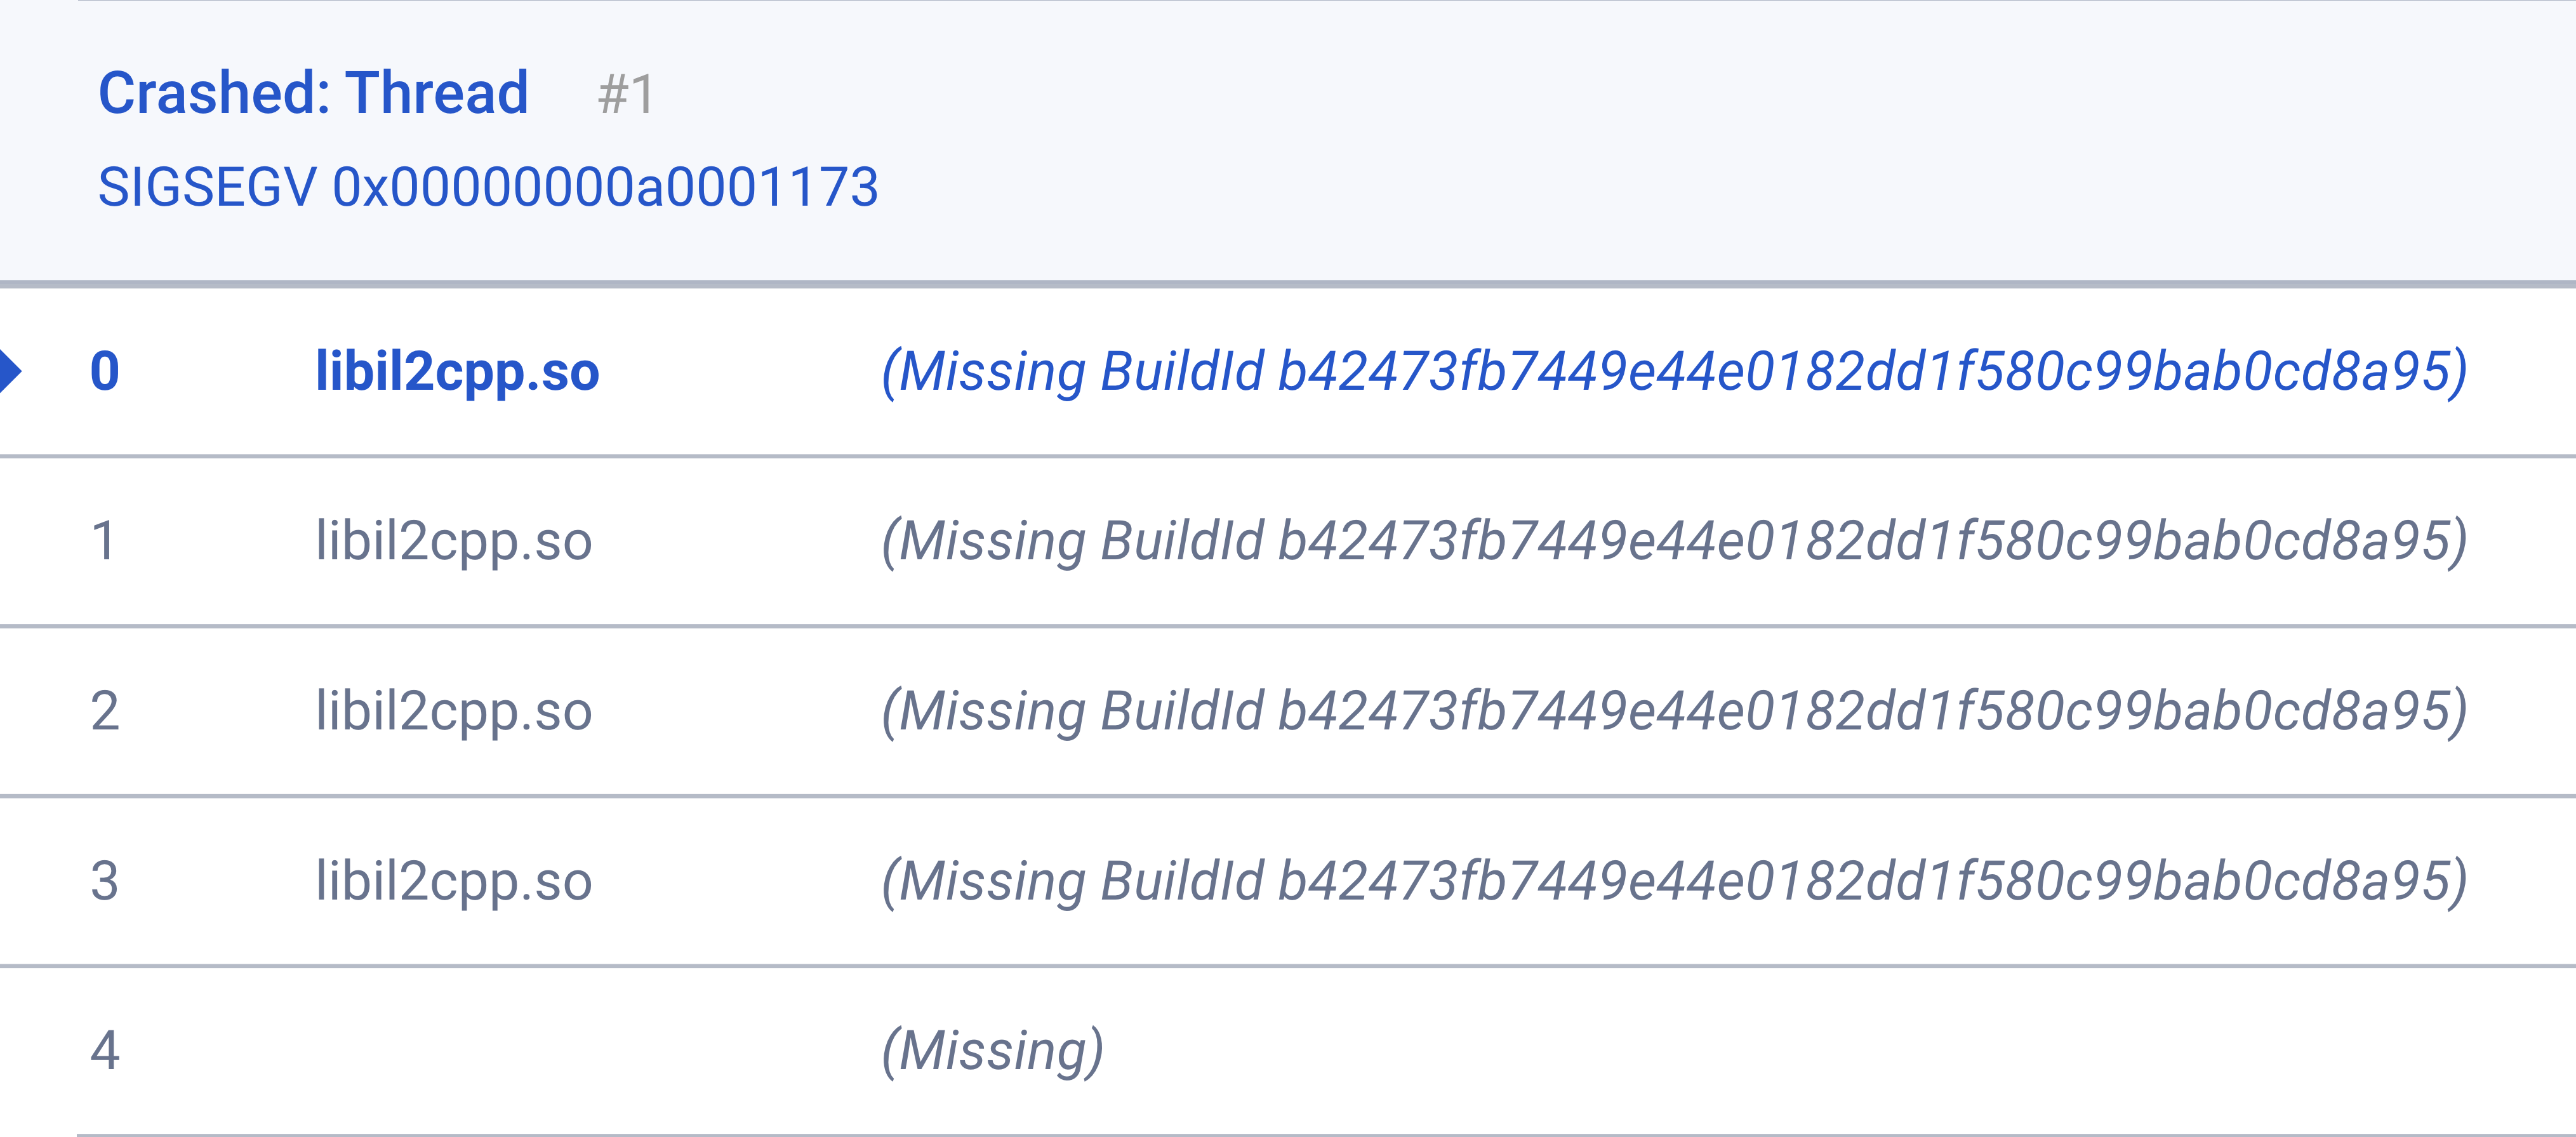Click the "Crashed: Thread" heading
This screenshot has height=1137, width=2576.
tap(313, 94)
